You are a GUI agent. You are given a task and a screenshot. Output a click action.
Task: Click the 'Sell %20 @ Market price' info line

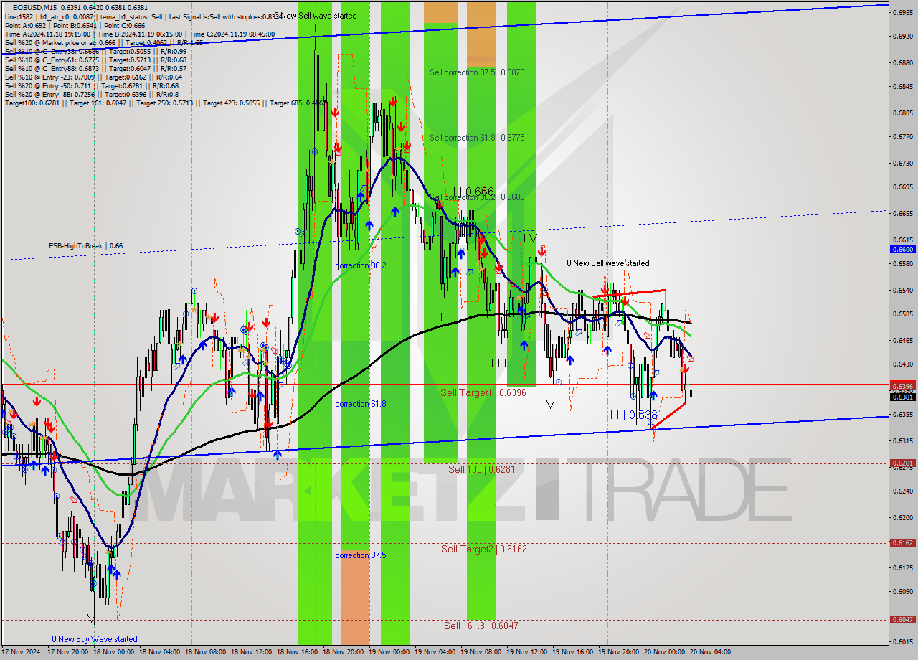click(x=104, y=42)
